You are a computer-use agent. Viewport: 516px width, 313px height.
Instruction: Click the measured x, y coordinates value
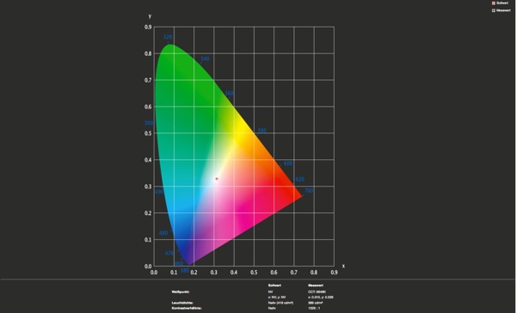321,298
